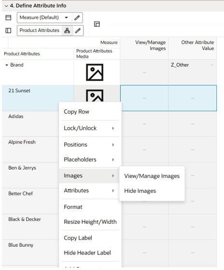The height and width of the screenshot is (270, 224).
Task: Click the row-edge layout icon beside Product Attributes
Action: click(8, 30)
